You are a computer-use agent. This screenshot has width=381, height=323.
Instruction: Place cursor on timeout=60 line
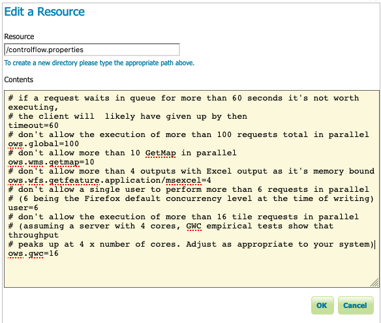tap(33, 125)
